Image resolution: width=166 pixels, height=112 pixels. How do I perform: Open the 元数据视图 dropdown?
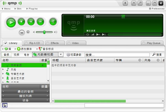click(x=61, y=55)
